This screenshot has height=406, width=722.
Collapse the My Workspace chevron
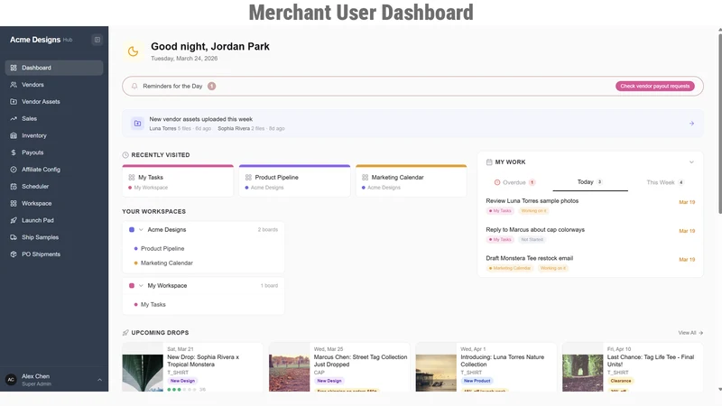click(x=141, y=286)
